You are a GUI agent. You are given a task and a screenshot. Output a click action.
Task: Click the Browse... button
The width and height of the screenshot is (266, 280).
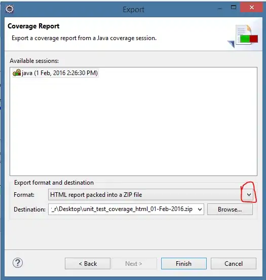coord(230,209)
